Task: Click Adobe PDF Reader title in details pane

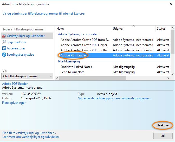Action: pyautogui.click(x=15, y=84)
